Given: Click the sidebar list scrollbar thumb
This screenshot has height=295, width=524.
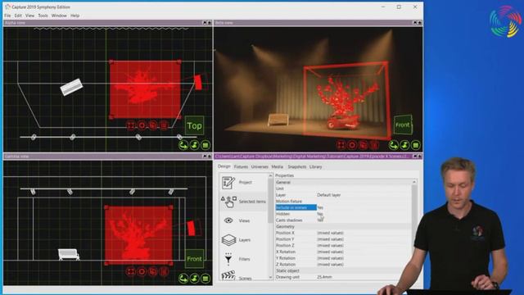Looking at the screenshot, I should pyautogui.click(x=270, y=201).
